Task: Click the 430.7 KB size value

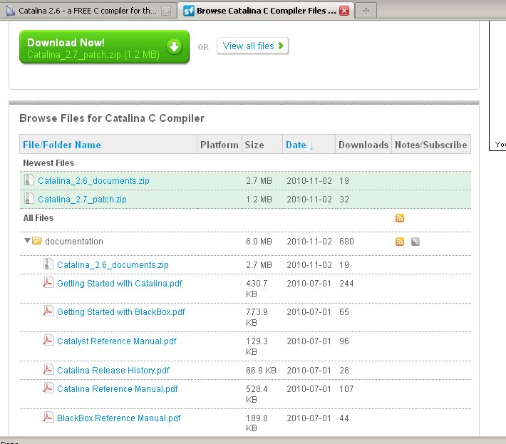Action: pyautogui.click(x=257, y=289)
